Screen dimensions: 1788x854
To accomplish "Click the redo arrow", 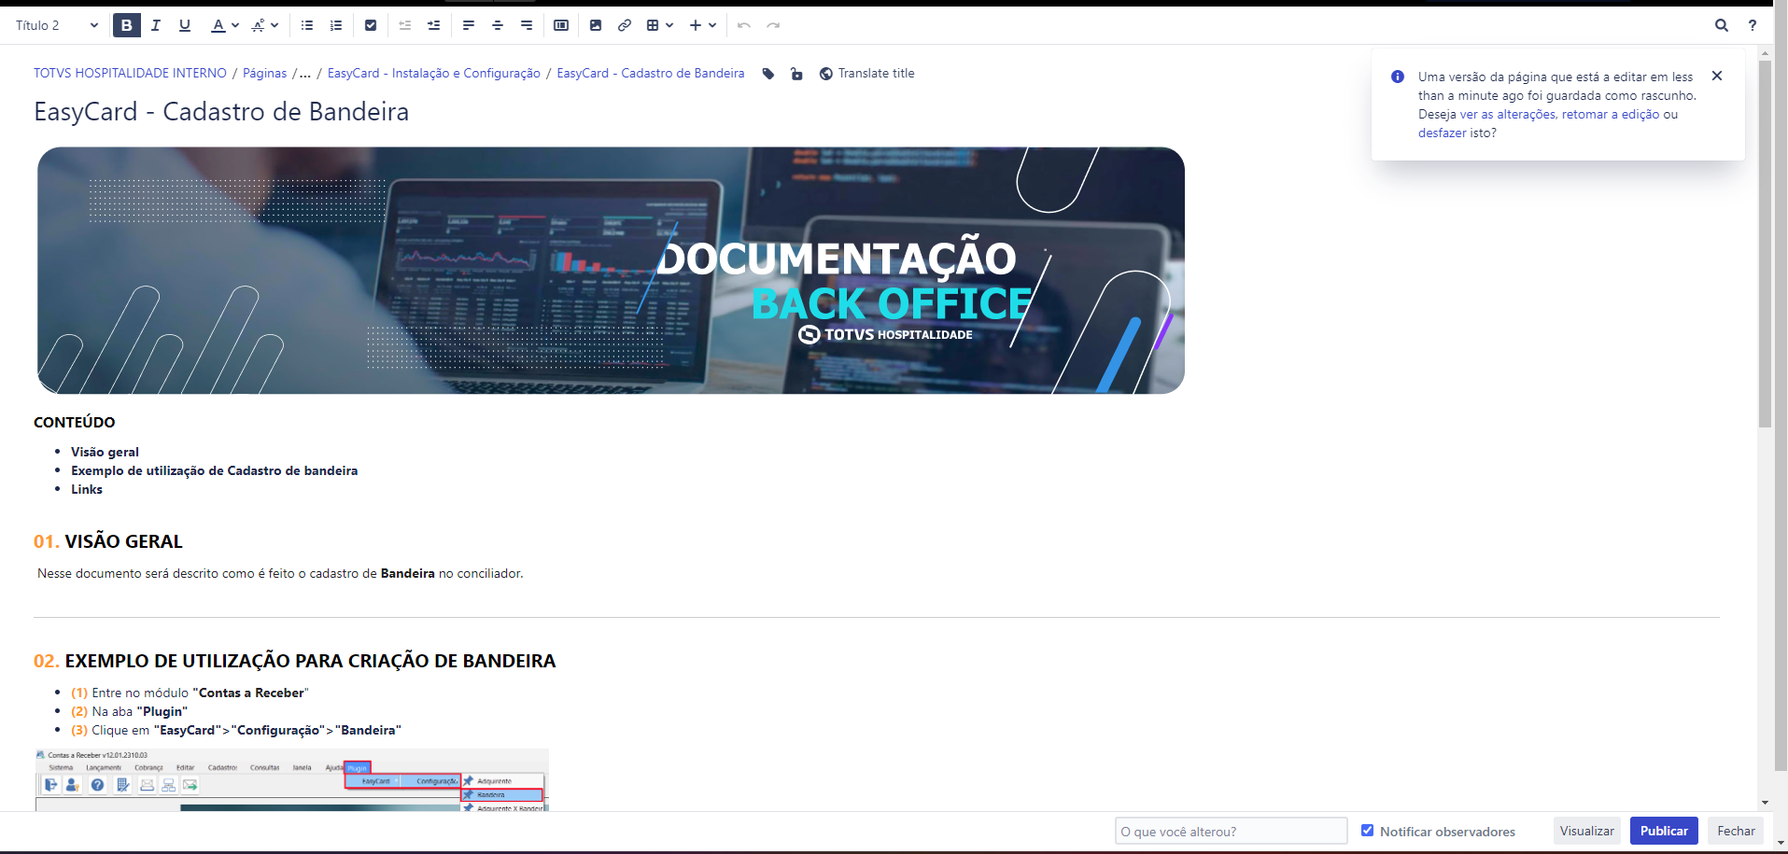I will (x=773, y=25).
